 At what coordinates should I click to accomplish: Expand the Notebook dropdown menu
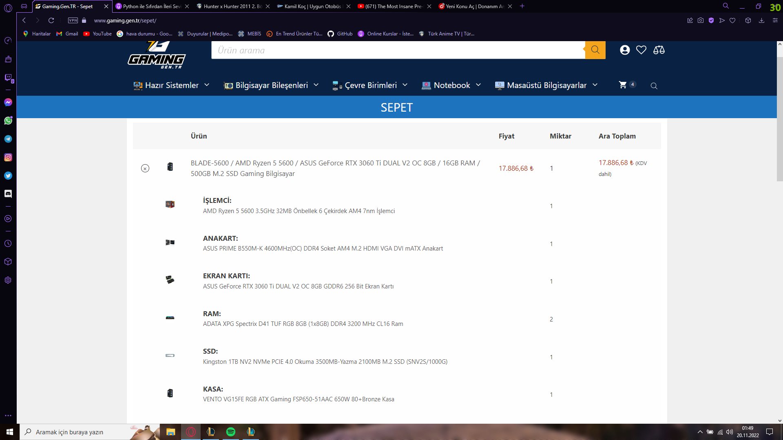coord(451,85)
